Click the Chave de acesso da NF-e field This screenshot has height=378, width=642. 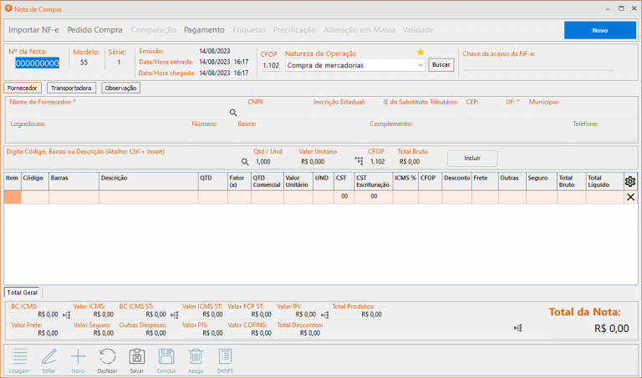pos(539,65)
